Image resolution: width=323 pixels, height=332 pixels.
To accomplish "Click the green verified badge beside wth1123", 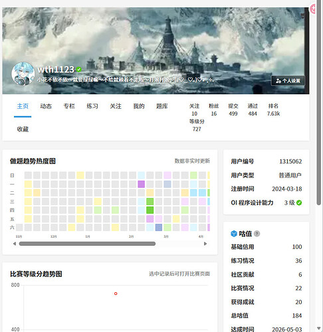I will pos(78,70).
